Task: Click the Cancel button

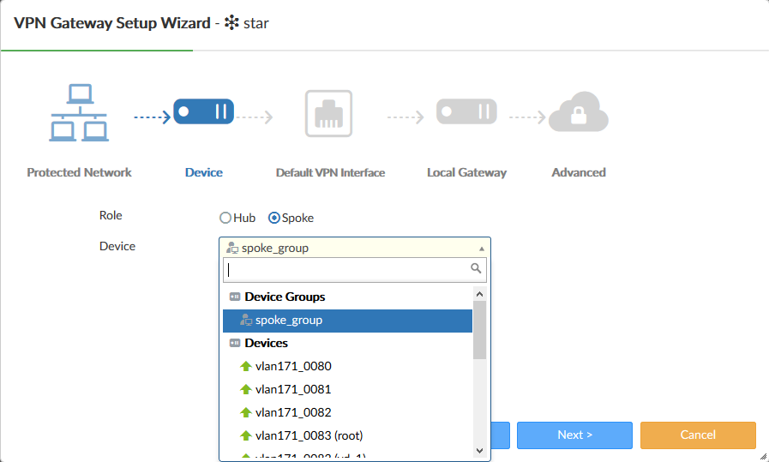Action: pyautogui.click(x=698, y=435)
